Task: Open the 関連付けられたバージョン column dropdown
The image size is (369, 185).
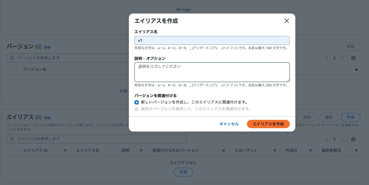Action: 223,151
